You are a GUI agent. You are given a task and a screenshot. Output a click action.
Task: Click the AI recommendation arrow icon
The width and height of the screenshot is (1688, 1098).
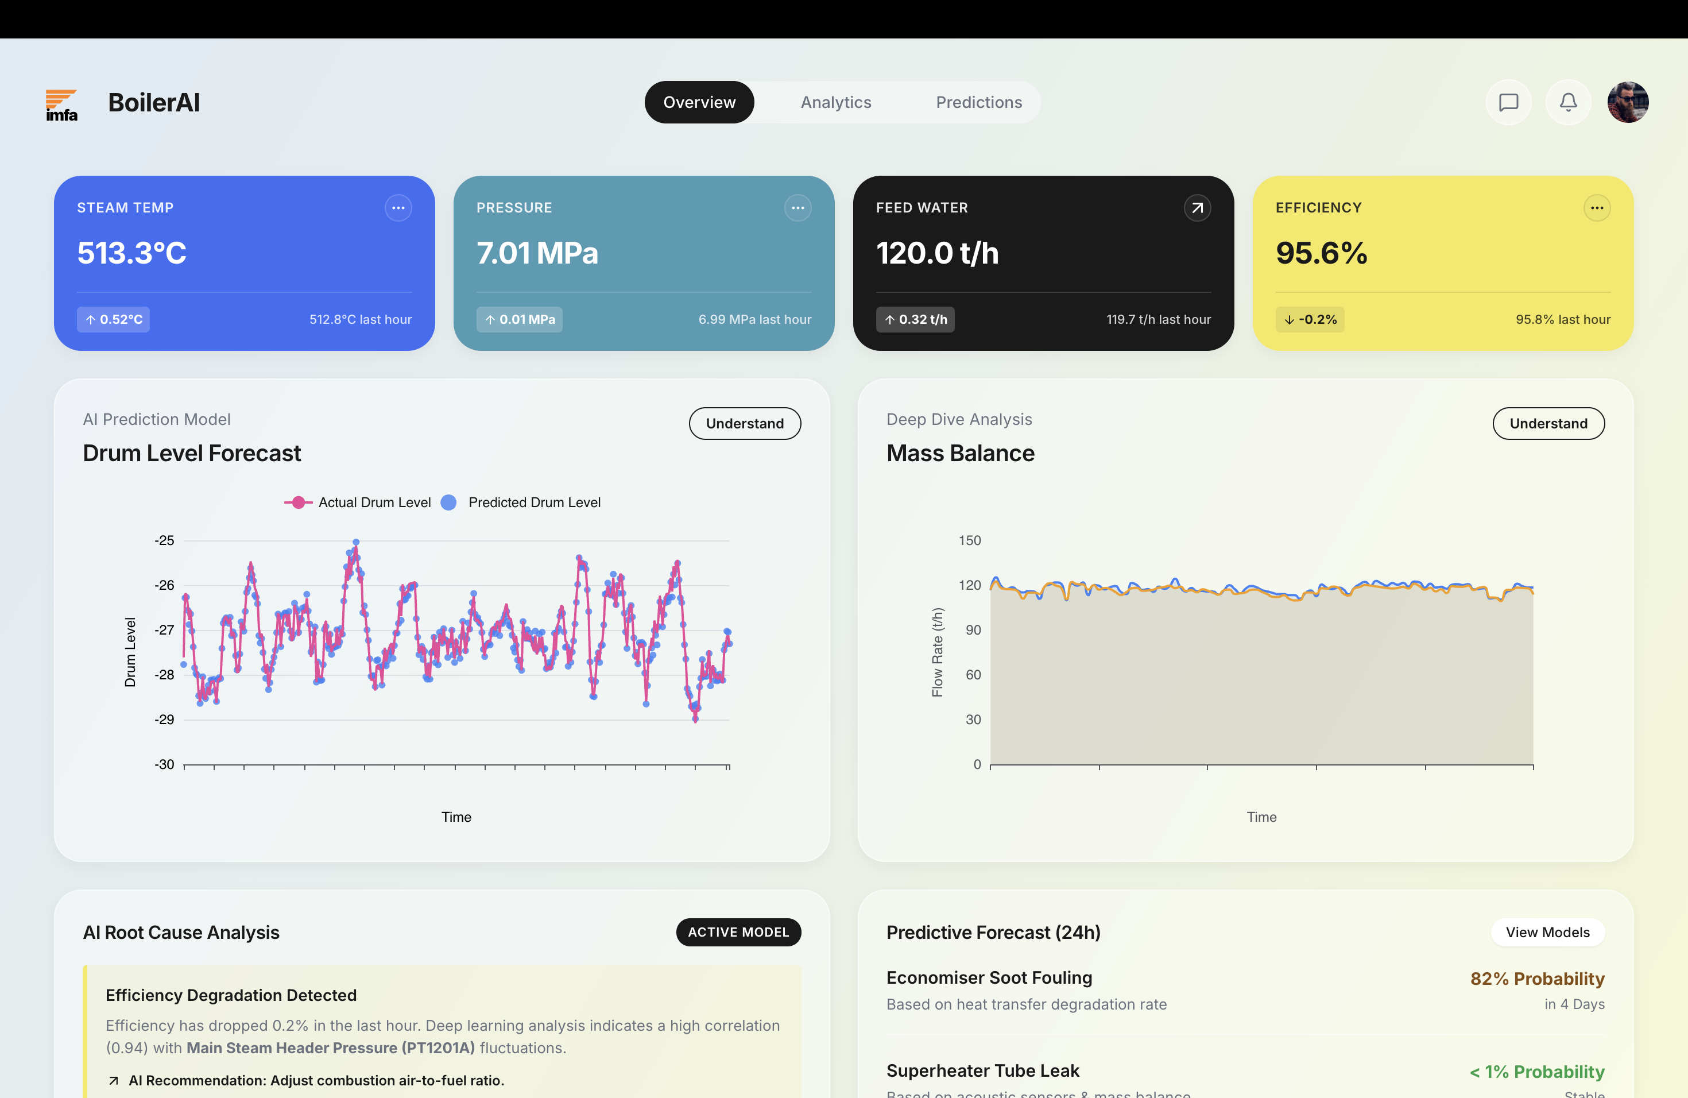pos(113,1080)
